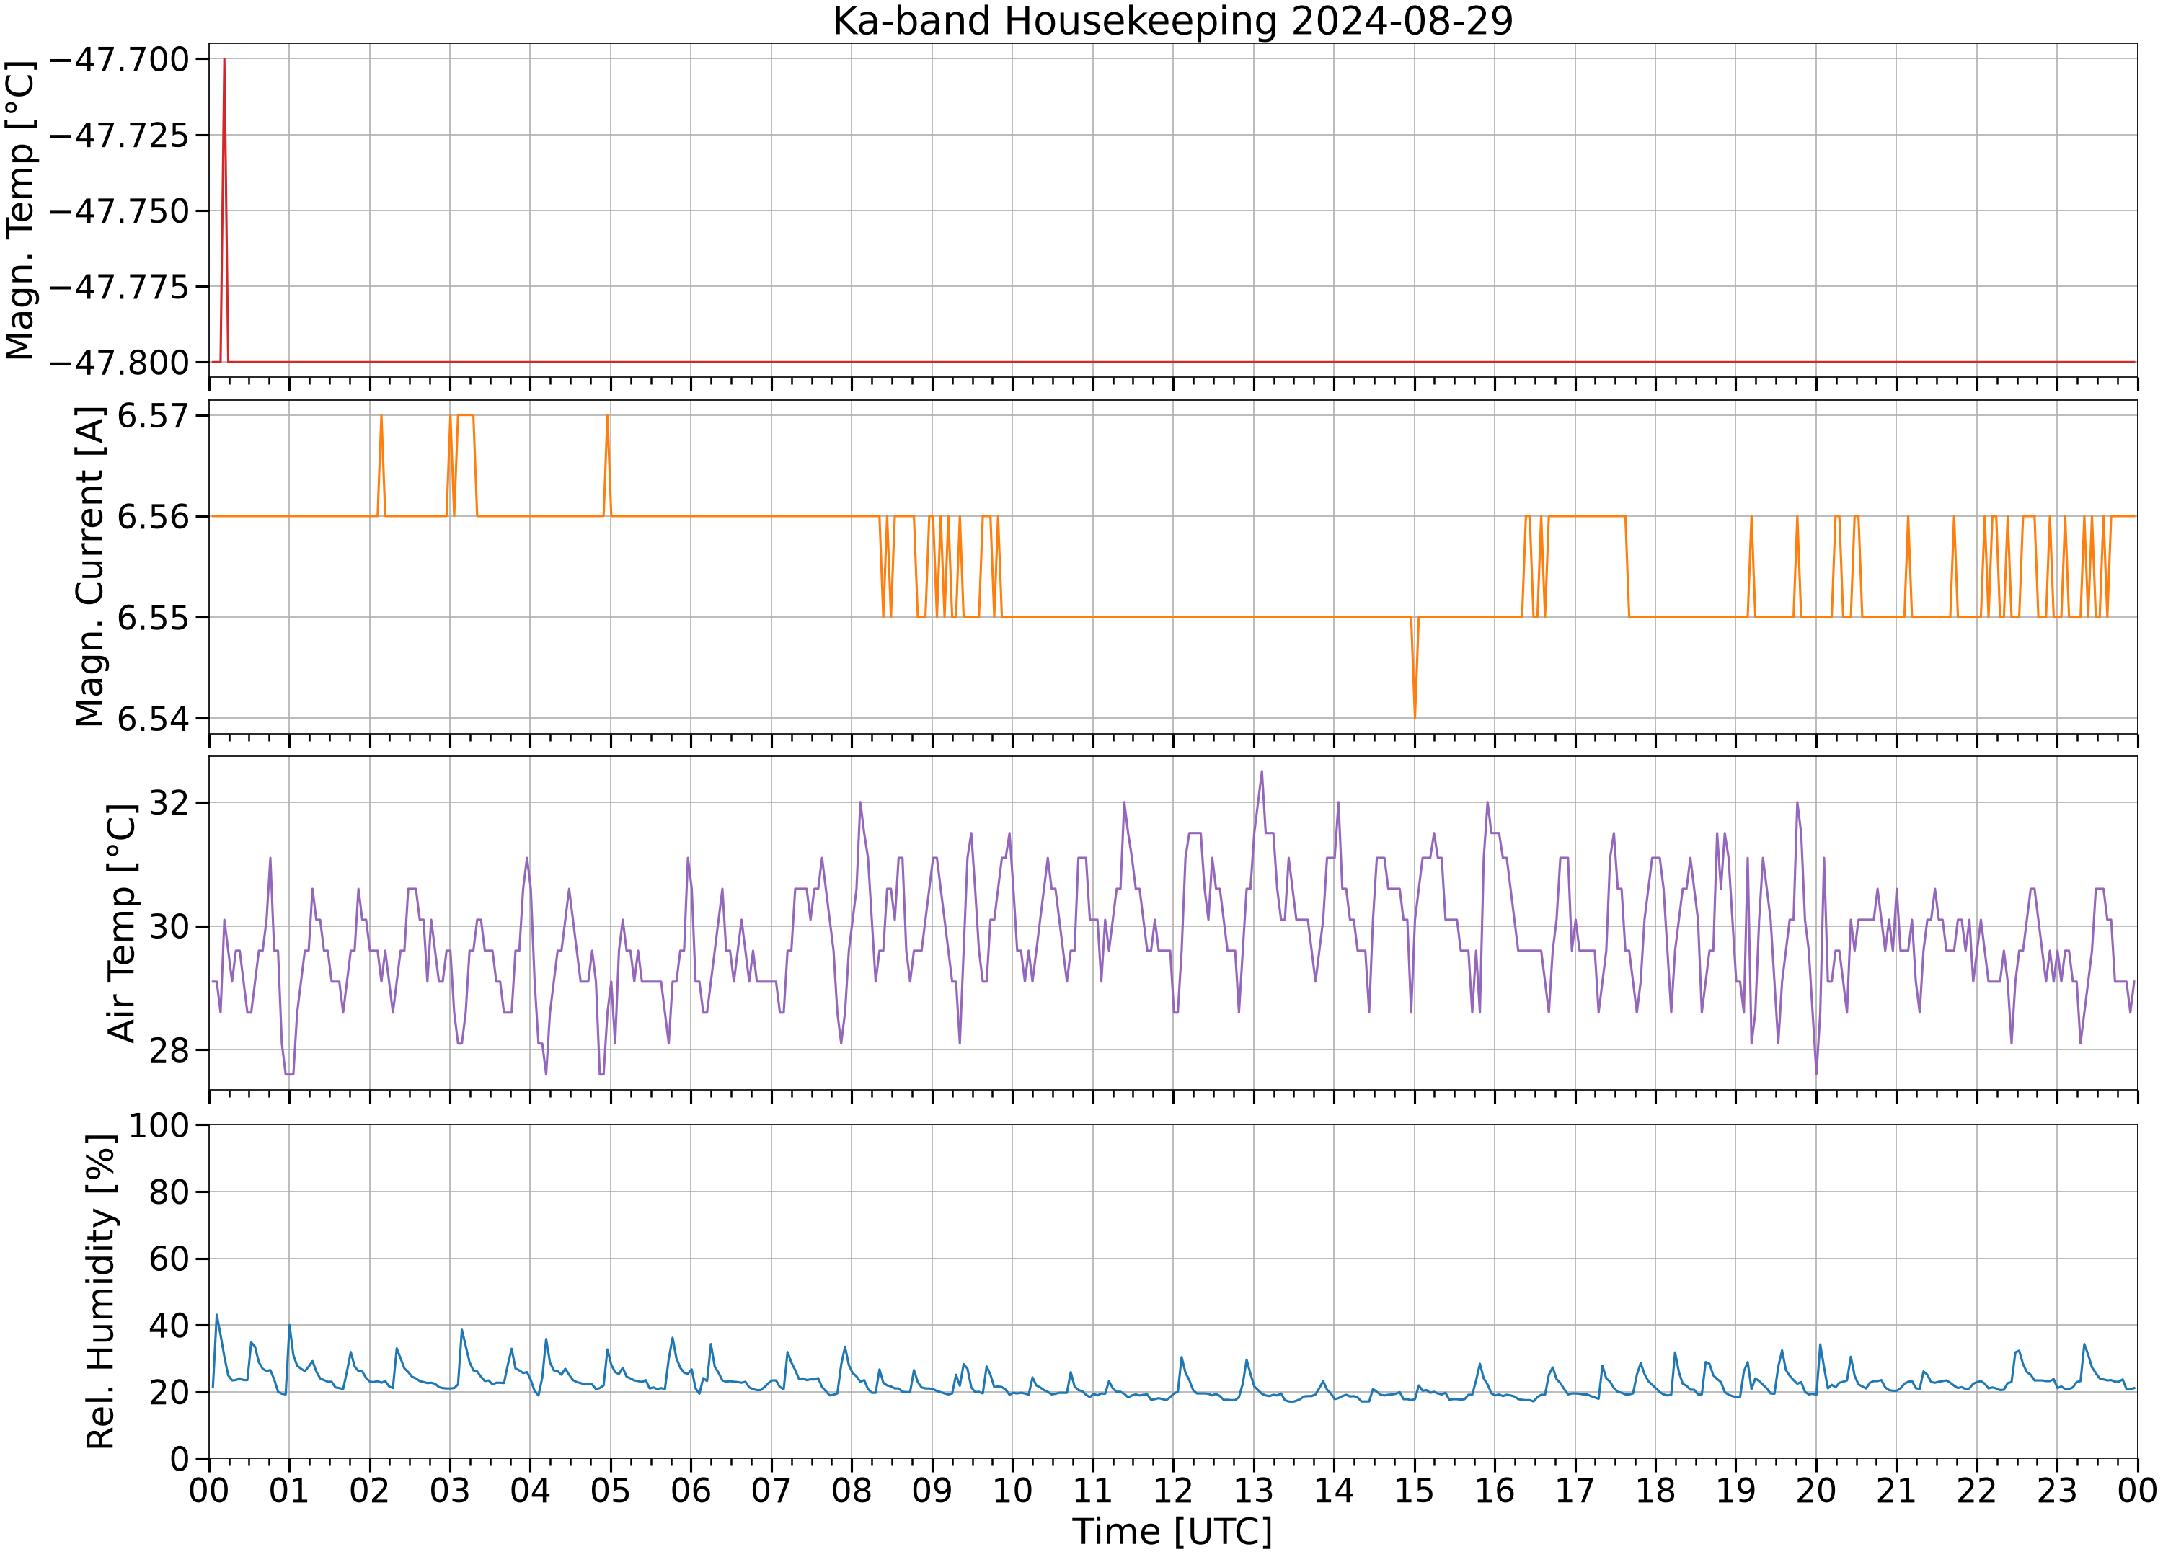This screenshot has height=1557, width=2163.
Task: Click the -47.750 tick label
Action: coord(118,210)
